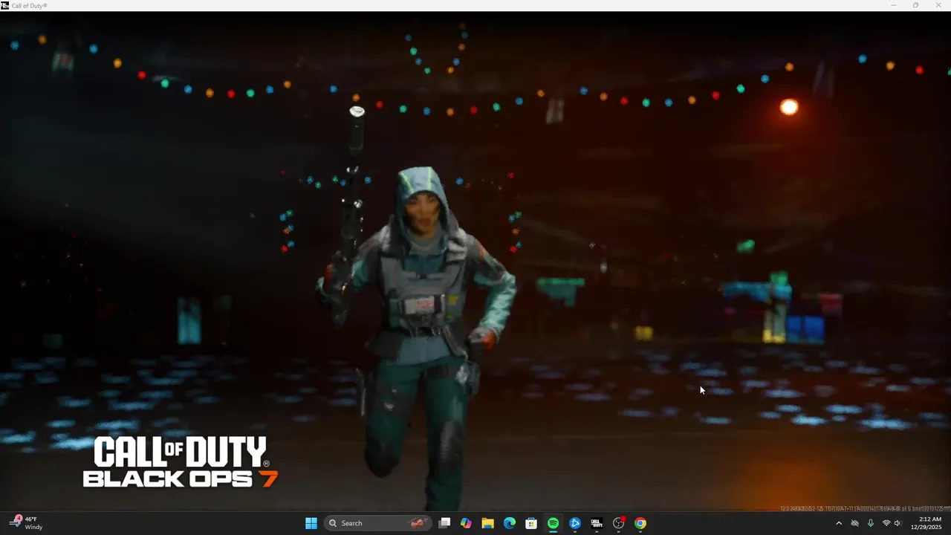Open Task View from the taskbar
The height and width of the screenshot is (535, 951).
(x=444, y=523)
